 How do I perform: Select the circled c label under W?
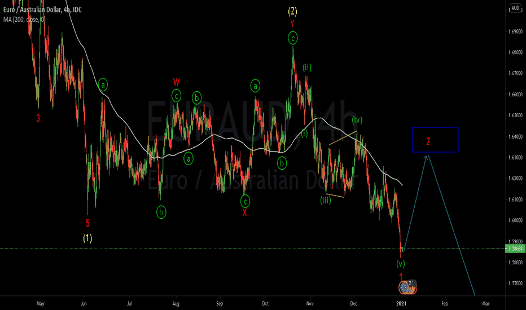pos(177,96)
